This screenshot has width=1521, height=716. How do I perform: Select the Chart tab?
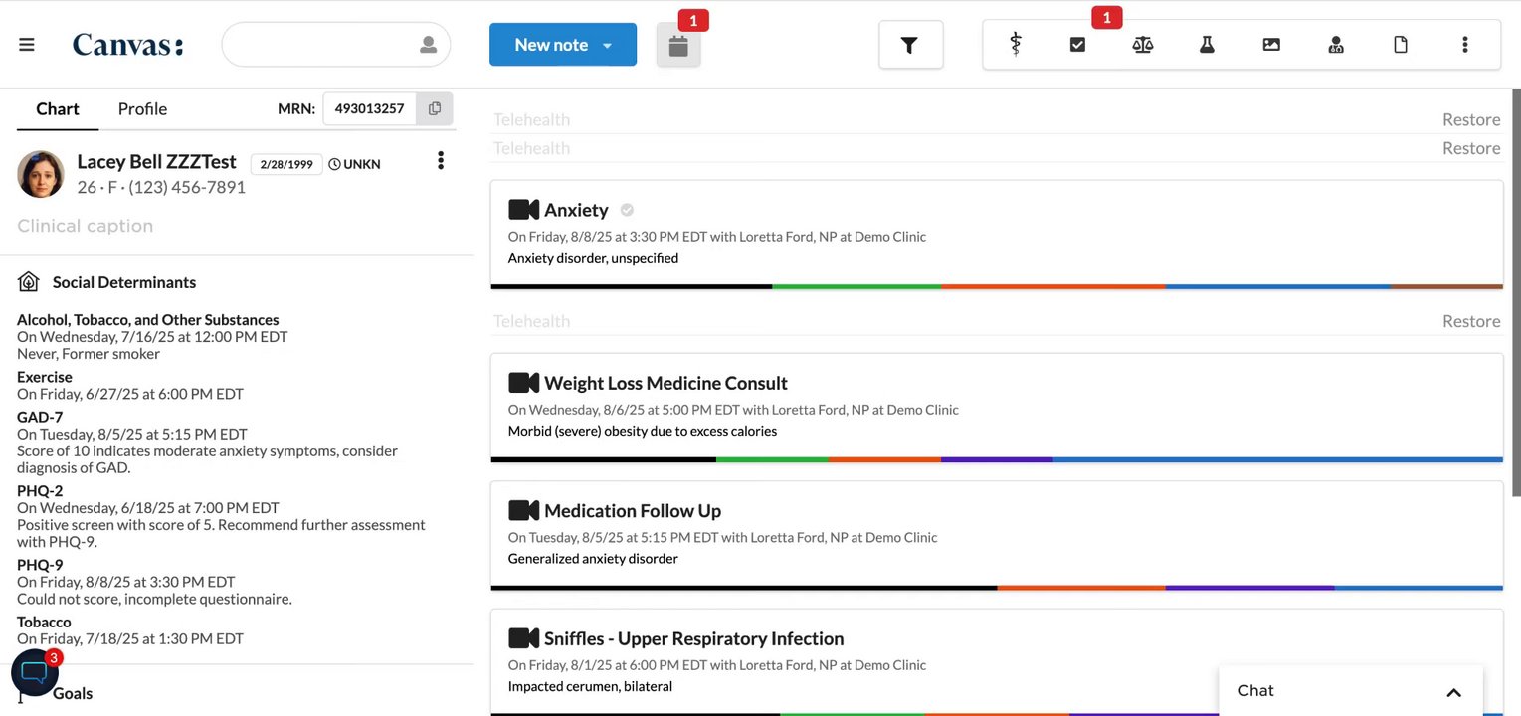click(x=58, y=109)
